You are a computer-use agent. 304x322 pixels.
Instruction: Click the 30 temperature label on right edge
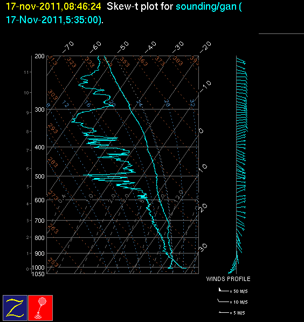click(203, 248)
